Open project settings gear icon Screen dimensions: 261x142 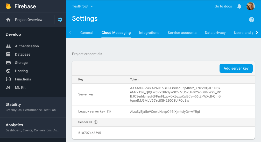pos(60,20)
